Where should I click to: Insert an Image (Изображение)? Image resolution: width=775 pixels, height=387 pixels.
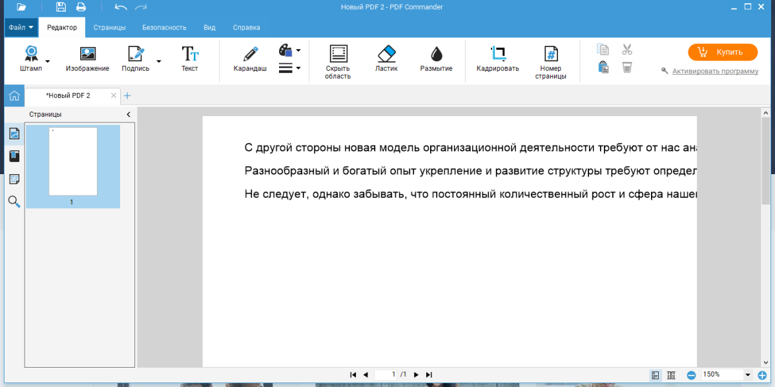coord(87,59)
